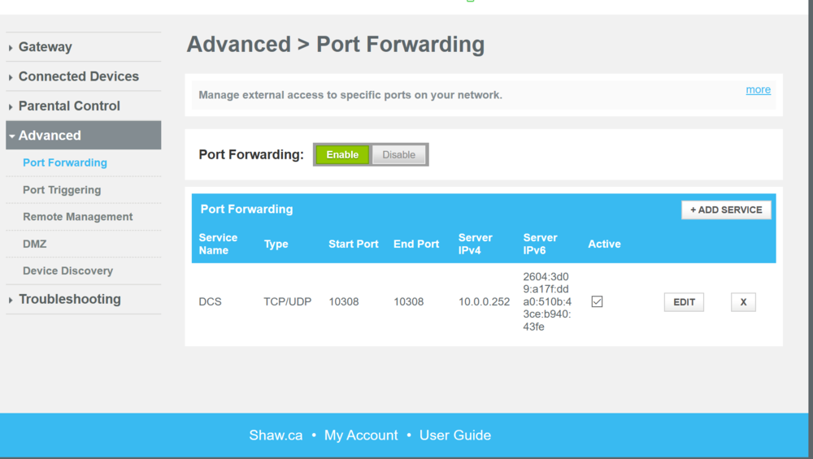Click the "more" help link
Image resolution: width=813 pixels, height=459 pixels.
(x=758, y=89)
